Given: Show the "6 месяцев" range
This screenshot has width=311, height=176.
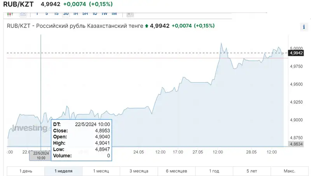Looking at the screenshot, I should pyautogui.click(x=176, y=171).
